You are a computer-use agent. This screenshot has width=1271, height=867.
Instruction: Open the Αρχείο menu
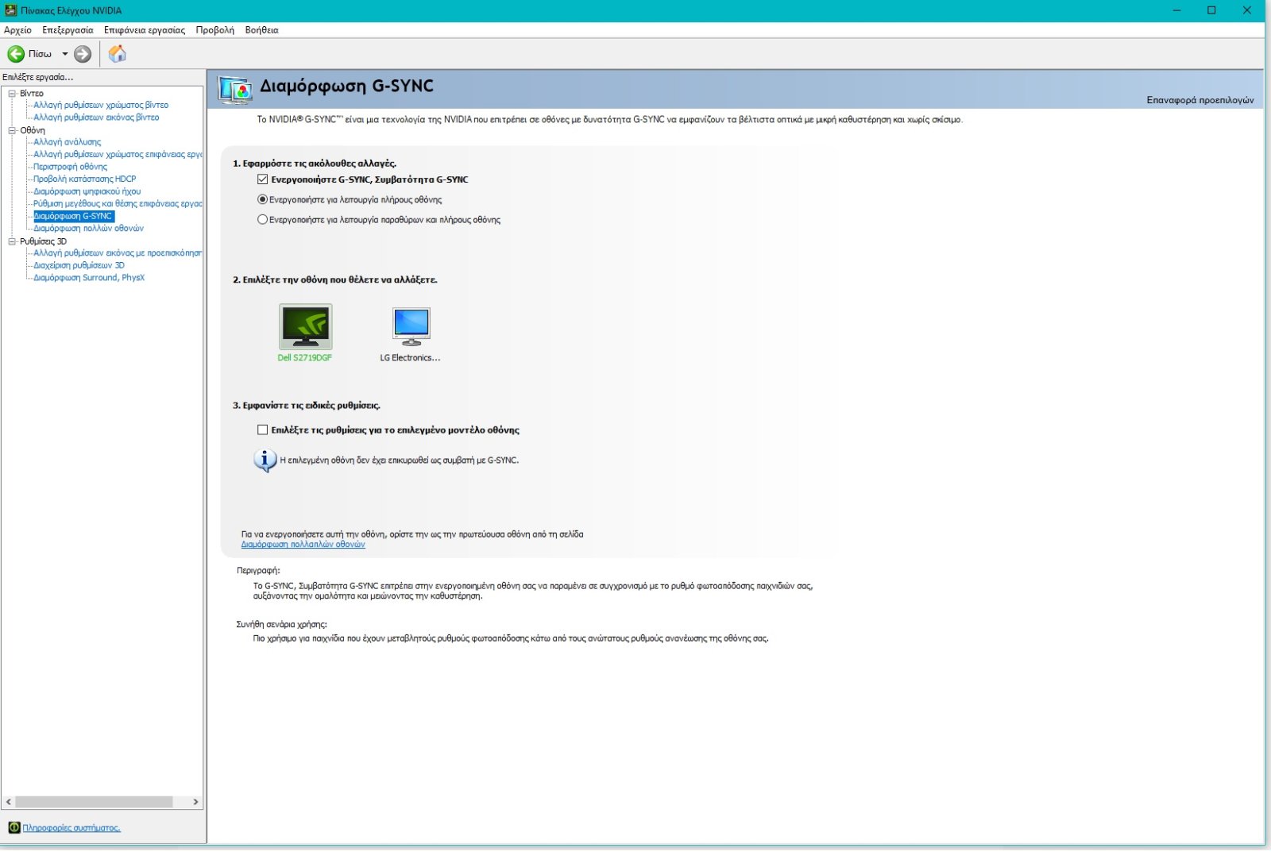[x=17, y=30]
